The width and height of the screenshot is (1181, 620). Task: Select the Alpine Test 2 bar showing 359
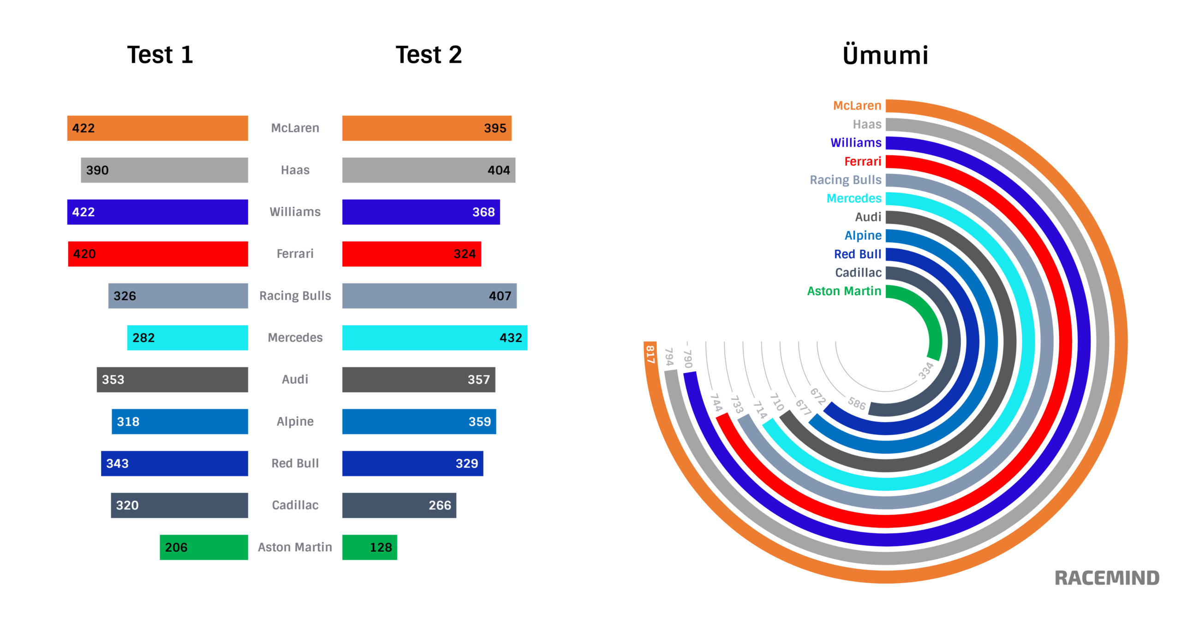(419, 421)
